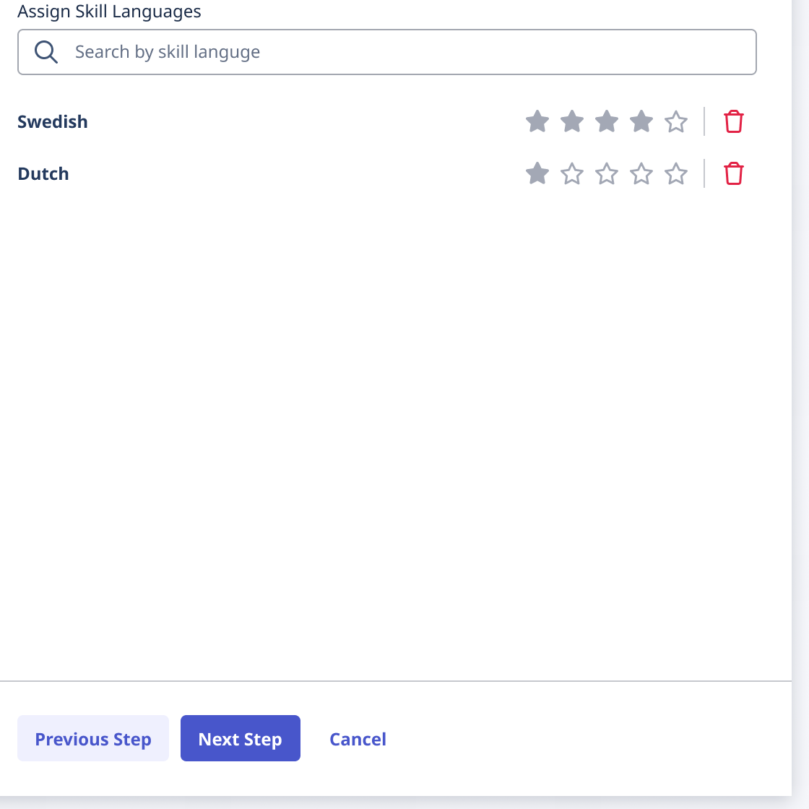
Task: Select the Swedish language row label
Action: pyautogui.click(x=53, y=122)
